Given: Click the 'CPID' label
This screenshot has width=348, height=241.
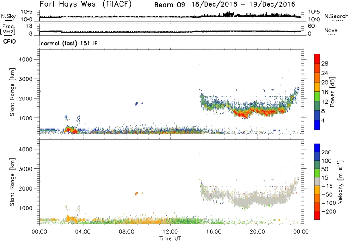Looking at the screenshot, I should (x=10, y=41).
